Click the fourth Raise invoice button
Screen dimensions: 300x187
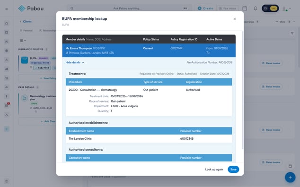coord(271,162)
